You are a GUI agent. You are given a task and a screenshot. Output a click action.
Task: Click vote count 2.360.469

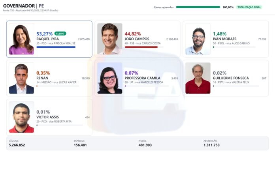[x=172, y=39]
